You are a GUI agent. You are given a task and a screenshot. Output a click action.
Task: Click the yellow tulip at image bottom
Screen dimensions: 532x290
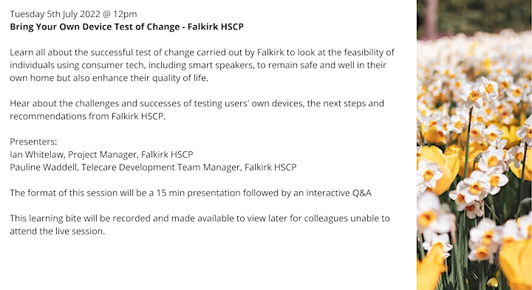pos(516,263)
